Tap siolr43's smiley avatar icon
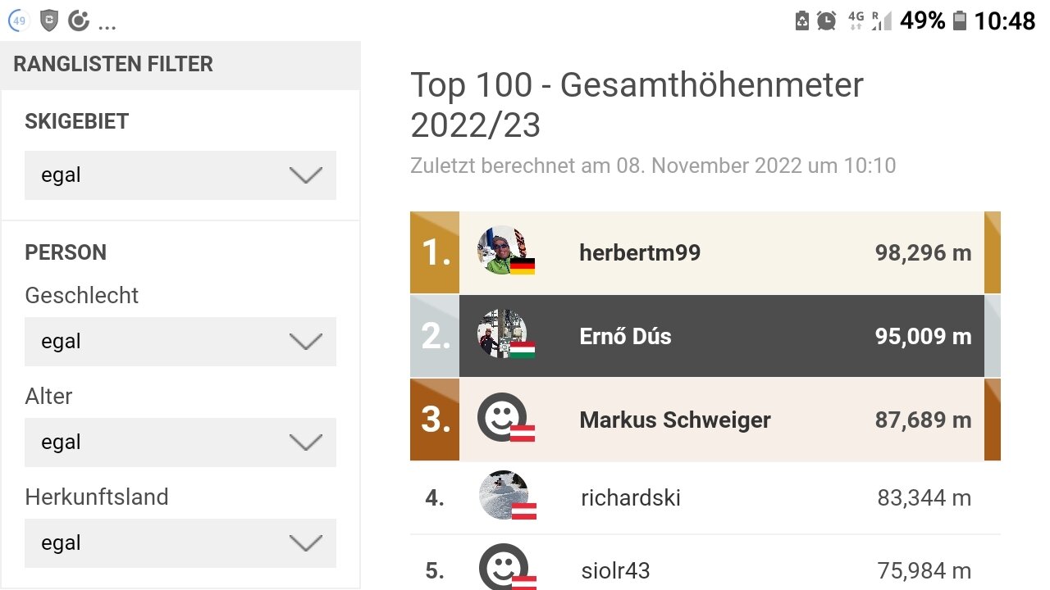This screenshot has height=590, width=1050. tap(503, 567)
